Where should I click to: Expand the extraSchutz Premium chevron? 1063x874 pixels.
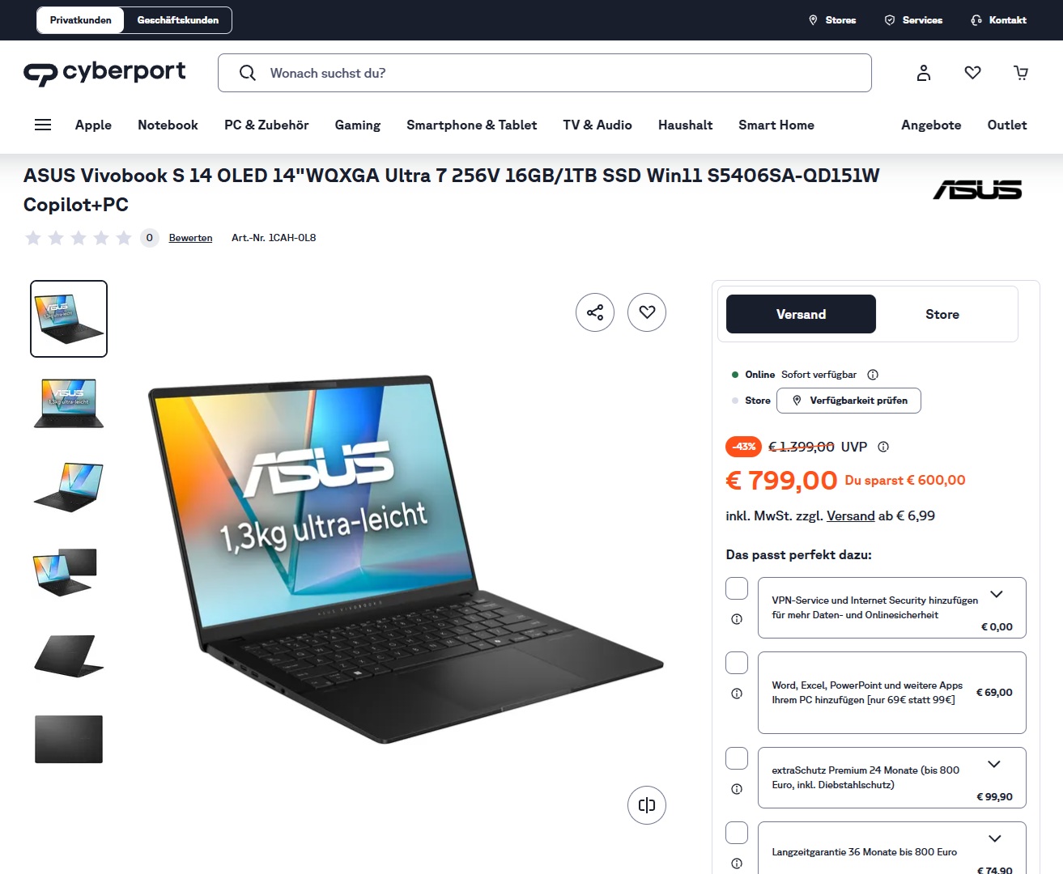[x=994, y=764]
